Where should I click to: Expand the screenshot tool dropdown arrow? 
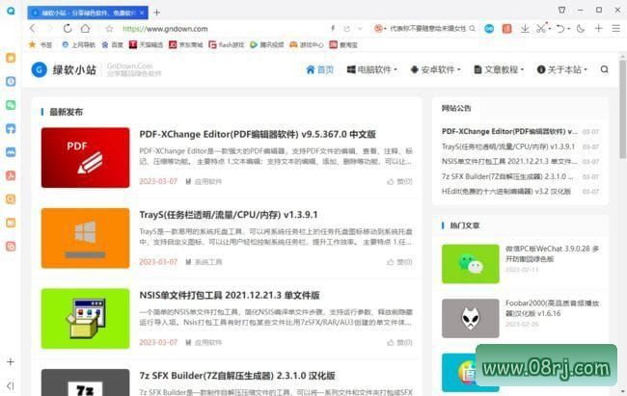550,29
